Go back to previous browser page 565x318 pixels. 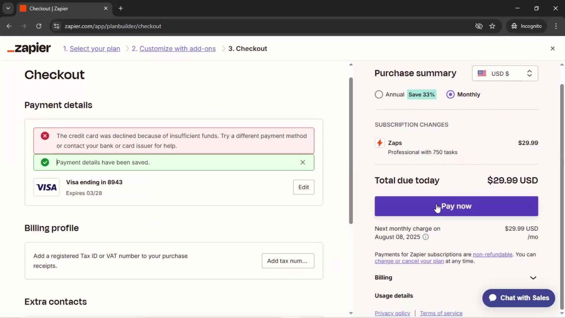[x=9, y=26]
